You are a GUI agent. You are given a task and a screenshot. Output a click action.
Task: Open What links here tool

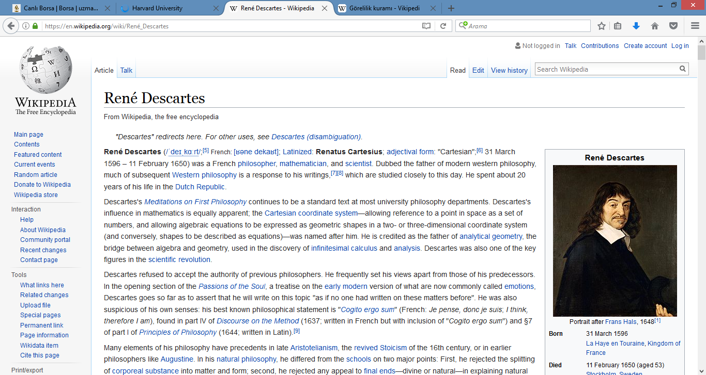click(42, 285)
